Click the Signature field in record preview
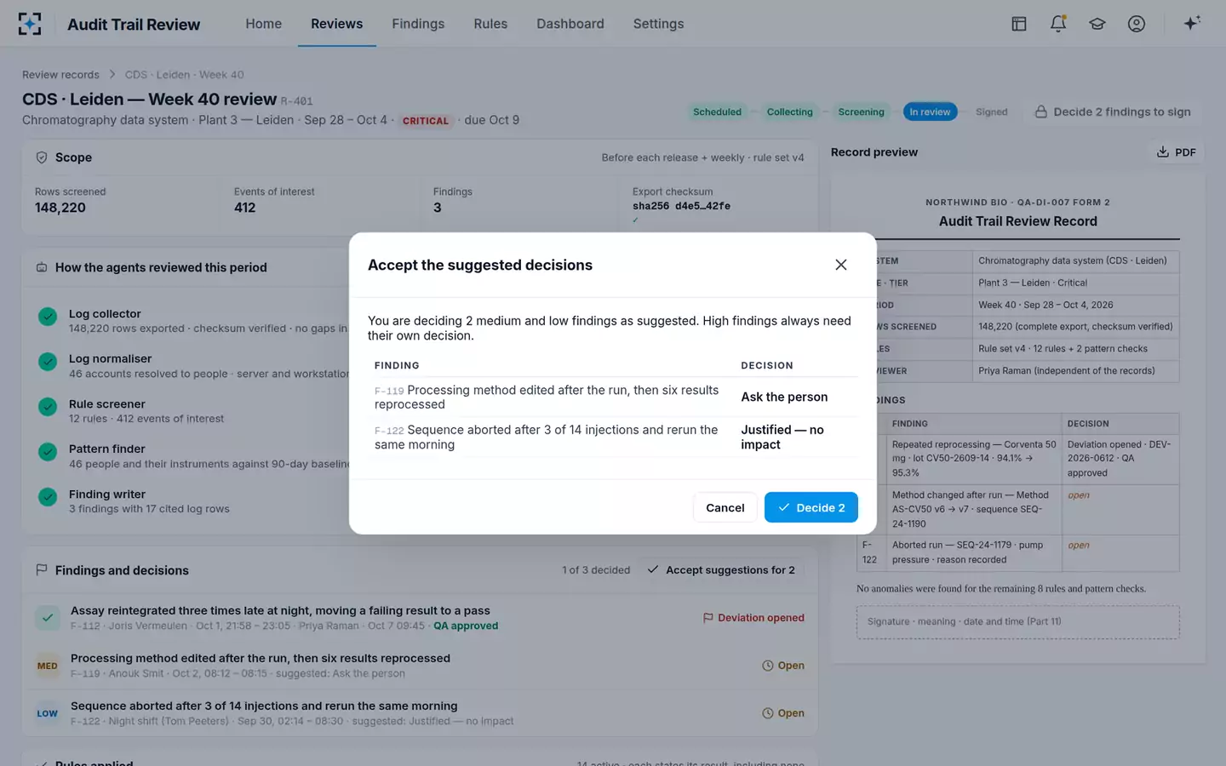 [1017, 622]
